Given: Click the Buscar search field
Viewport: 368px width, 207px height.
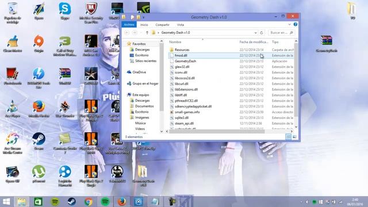Looking at the screenshot, I should [281, 33].
